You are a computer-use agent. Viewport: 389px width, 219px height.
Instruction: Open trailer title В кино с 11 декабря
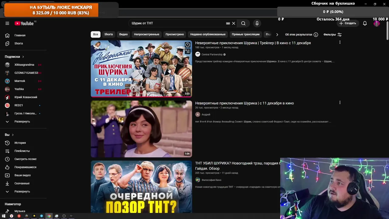click(x=253, y=43)
